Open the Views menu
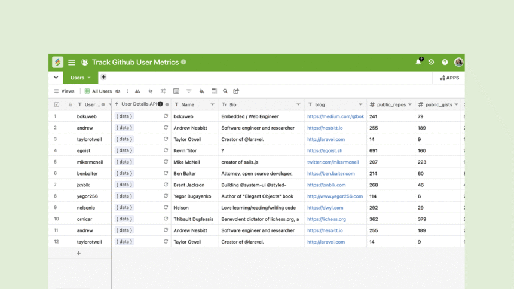The height and width of the screenshot is (289, 514). click(65, 91)
